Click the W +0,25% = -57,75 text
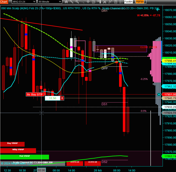The height and width of the screenshot is (172, 176). pyautogui.click(x=149, y=15)
